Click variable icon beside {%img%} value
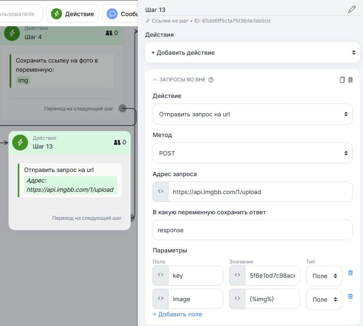 237,299
